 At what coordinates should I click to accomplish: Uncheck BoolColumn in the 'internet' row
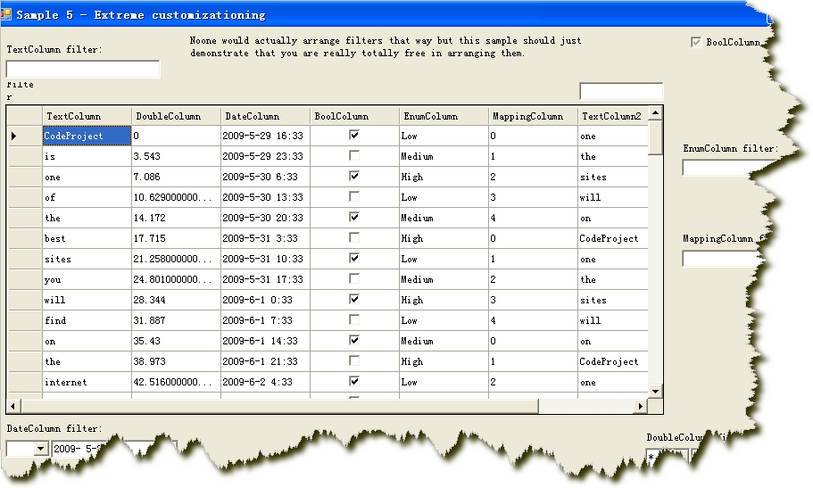point(354,382)
